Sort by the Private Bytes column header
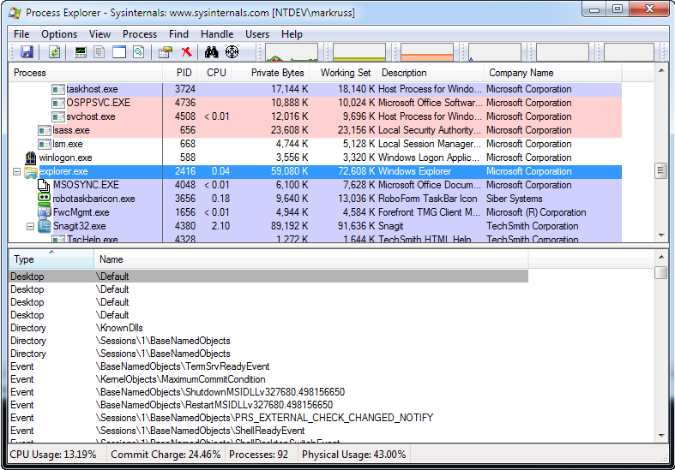The image size is (675, 470). [x=270, y=73]
